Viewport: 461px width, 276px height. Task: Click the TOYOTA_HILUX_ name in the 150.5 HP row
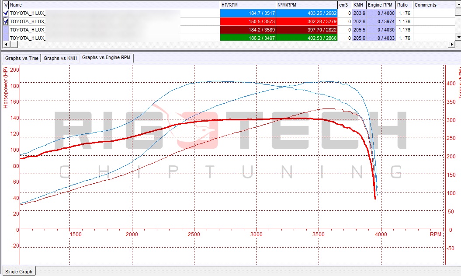(x=28, y=21)
